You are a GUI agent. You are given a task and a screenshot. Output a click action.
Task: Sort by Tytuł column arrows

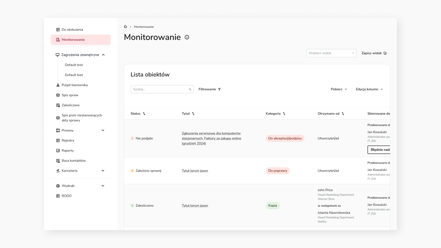pyautogui.click(x=193, y=114)
